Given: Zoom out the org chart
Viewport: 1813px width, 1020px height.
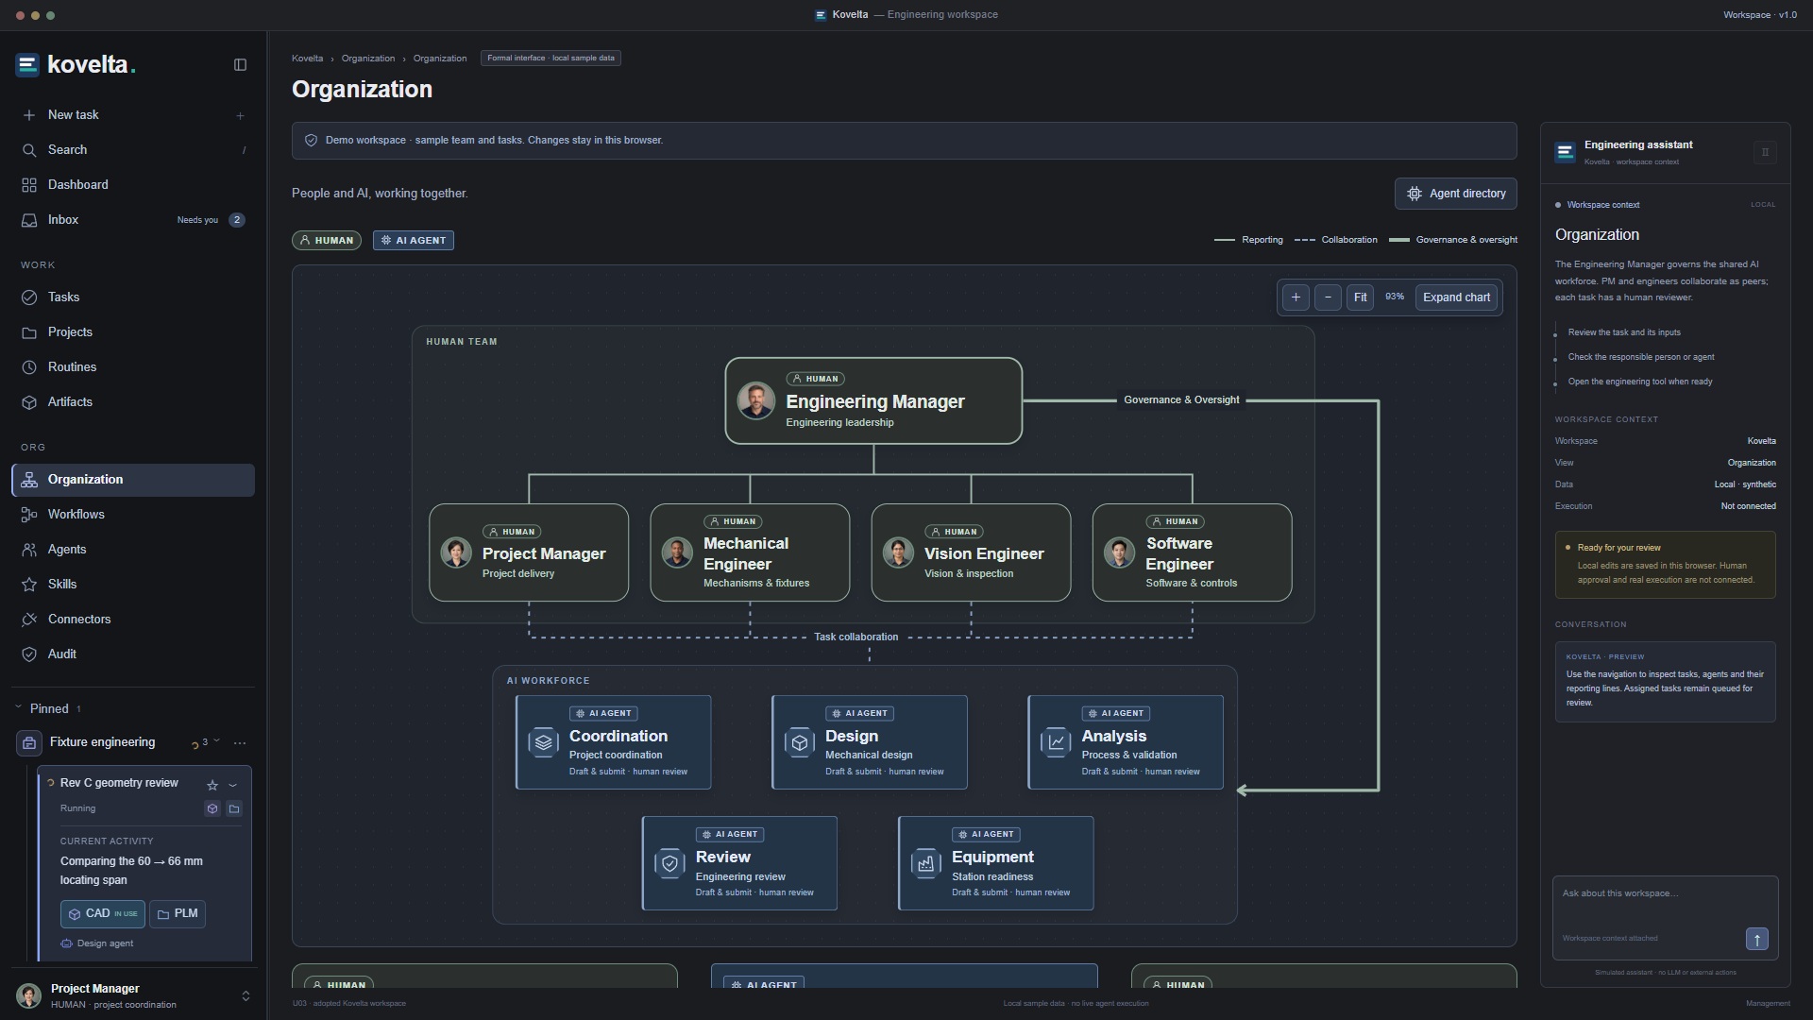Looking at the screenshot, I should (x=1328, y=297).
